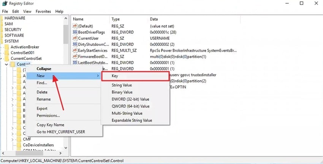This screenshot has width=323, height=164.
Task: Click the CMF folder icon
Action: coord(19,139)
